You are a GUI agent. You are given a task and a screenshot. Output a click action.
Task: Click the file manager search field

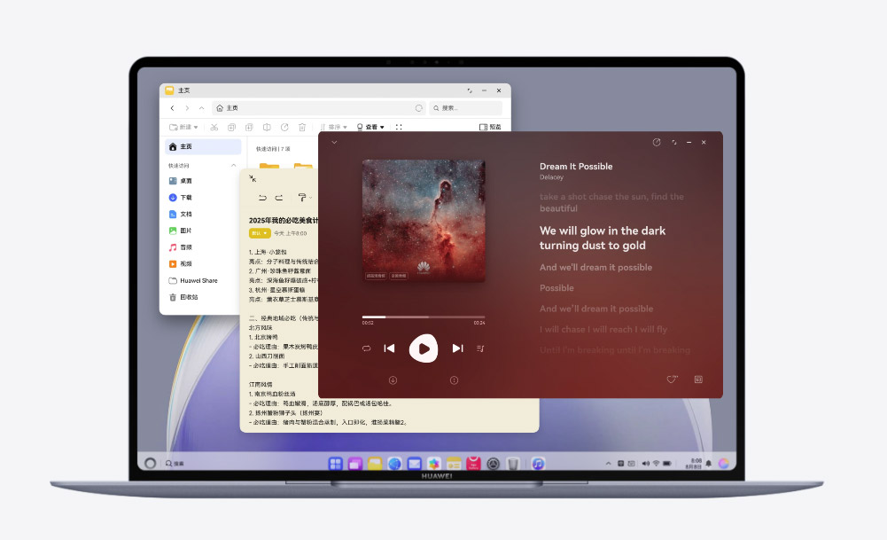coord(465,107)
